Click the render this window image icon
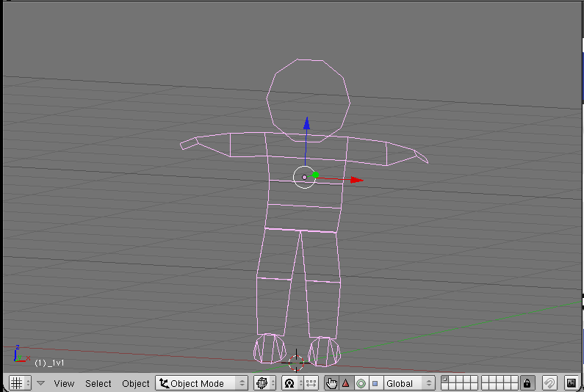This screenshot has height=392, width=584. pyautogui.click(x=572, y=383)
